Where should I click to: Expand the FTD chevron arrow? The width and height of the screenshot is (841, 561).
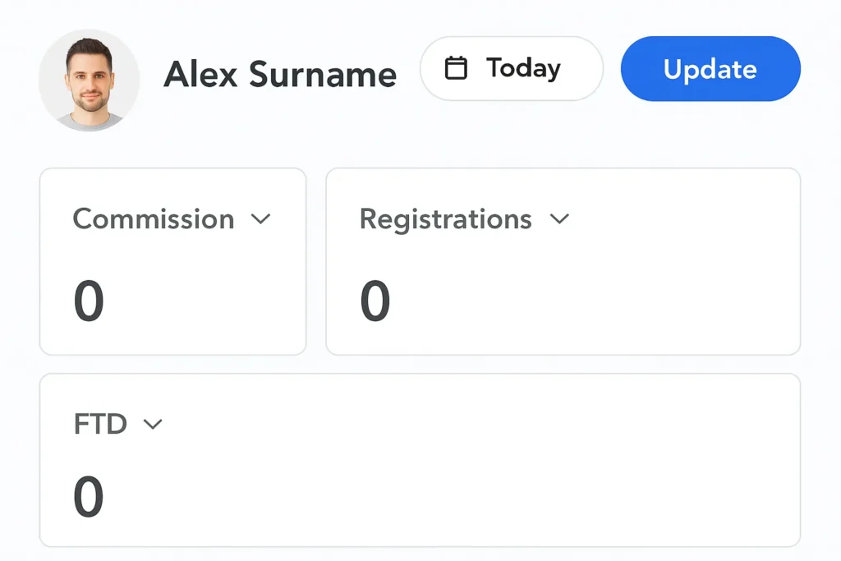click(153, 424)
